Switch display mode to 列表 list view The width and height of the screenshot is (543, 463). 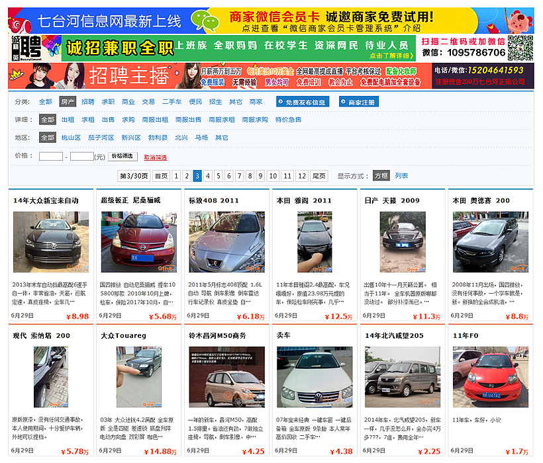(401, 176)
